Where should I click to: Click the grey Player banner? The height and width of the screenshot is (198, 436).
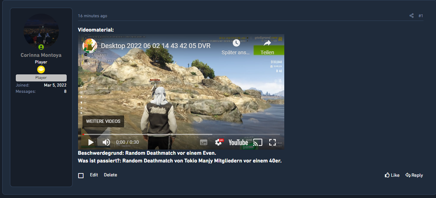click(41, 78)
